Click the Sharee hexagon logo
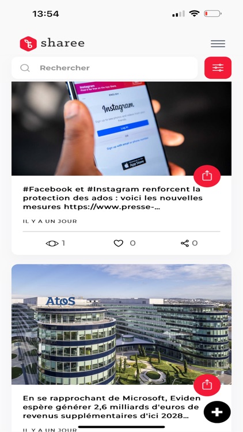 (28, 44)
